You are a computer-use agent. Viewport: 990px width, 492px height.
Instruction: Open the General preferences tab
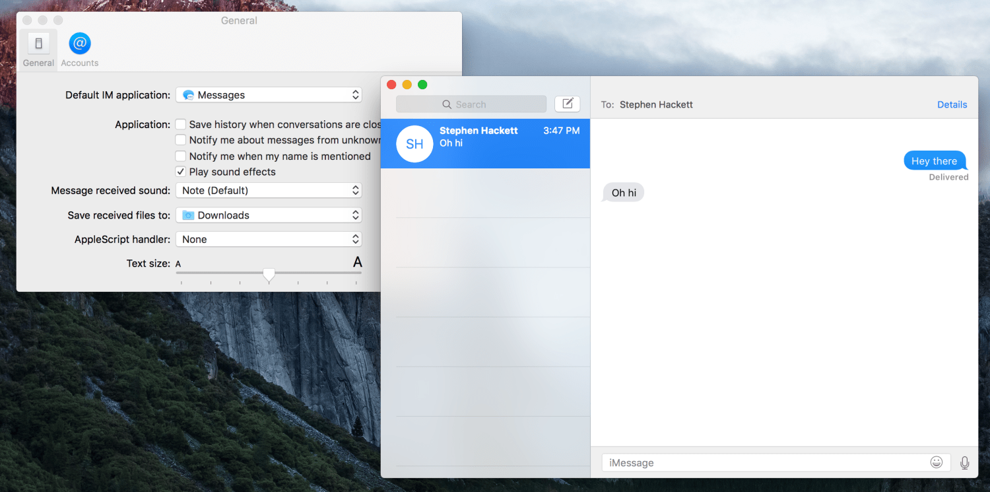coord(38,50)
